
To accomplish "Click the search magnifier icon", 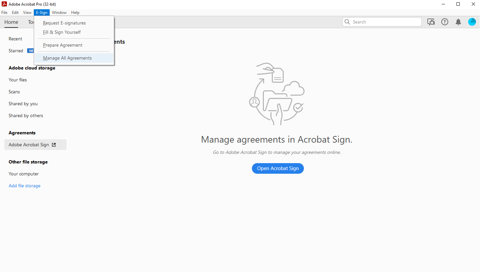I will [347, 22].
